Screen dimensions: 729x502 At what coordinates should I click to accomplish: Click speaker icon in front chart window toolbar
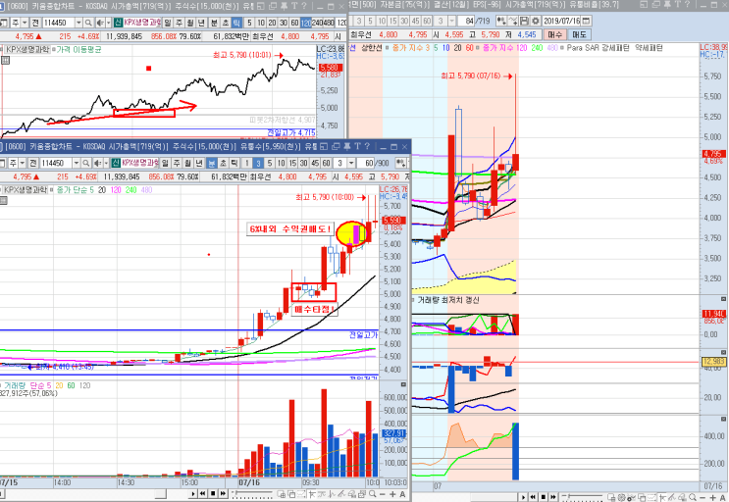click(x=98, y=163)
